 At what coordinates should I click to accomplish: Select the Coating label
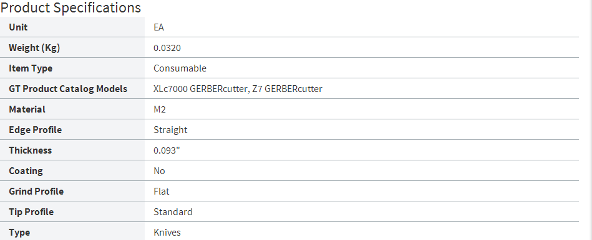(x=26, y=171)
